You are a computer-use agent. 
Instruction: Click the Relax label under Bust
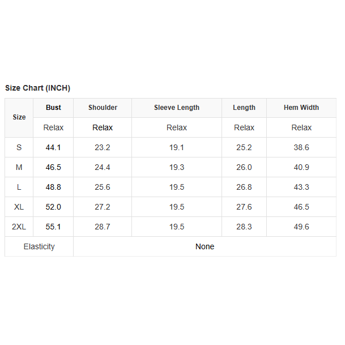click(x=53, y=127)
